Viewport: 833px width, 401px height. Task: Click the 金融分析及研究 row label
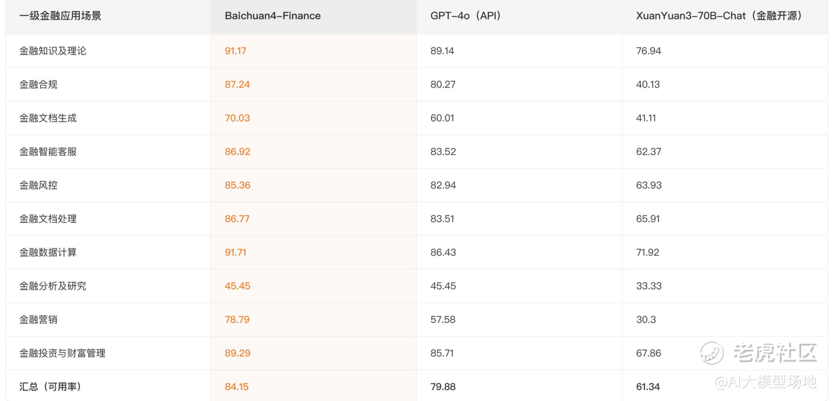(x=52, y=286)
